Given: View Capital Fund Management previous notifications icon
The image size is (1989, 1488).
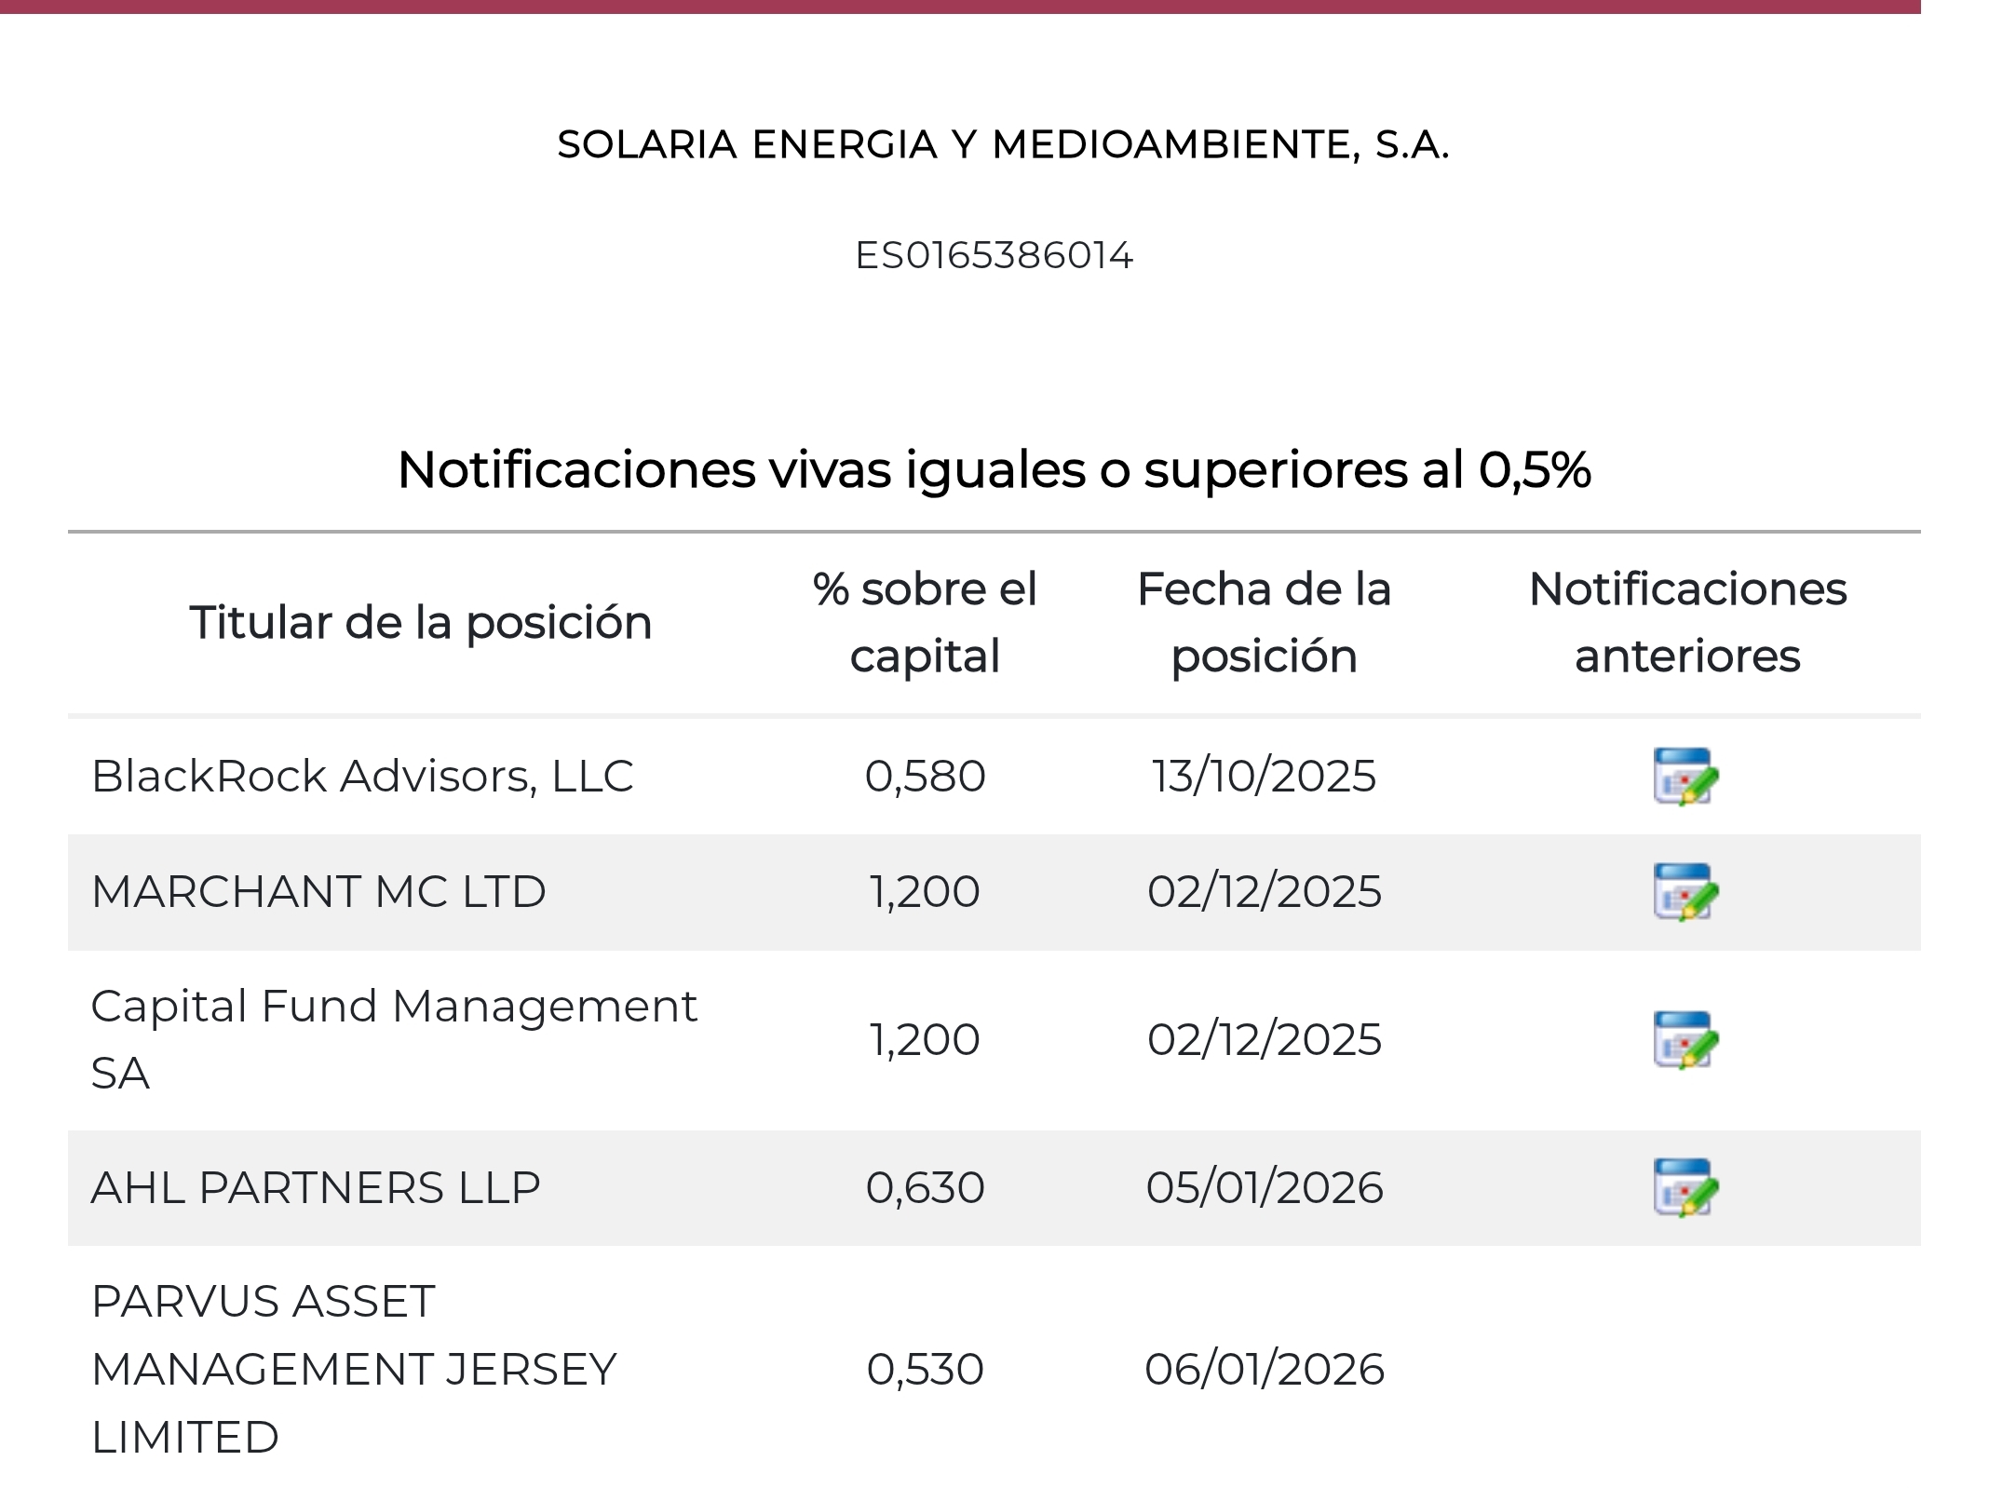Looking at the screenshot, I should 1685,1039.
